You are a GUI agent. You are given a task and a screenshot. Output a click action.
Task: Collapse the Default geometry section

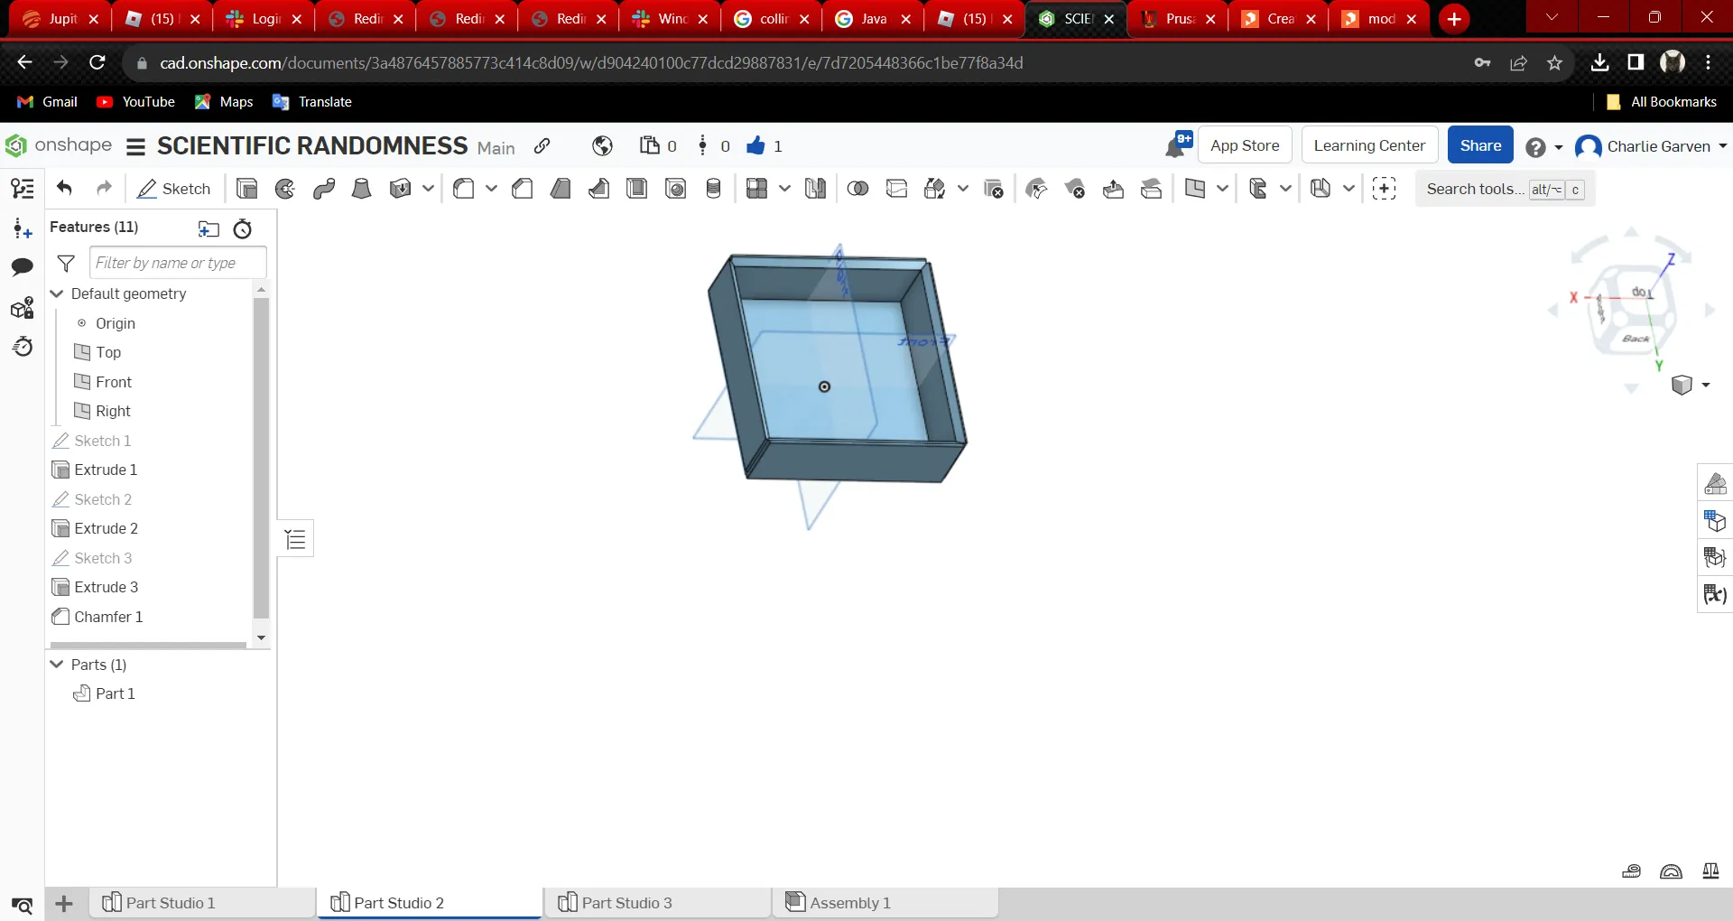click(57, 293)
